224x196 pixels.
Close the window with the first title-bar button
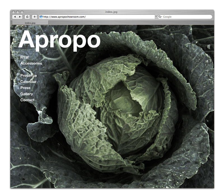(x=13, y=12)
